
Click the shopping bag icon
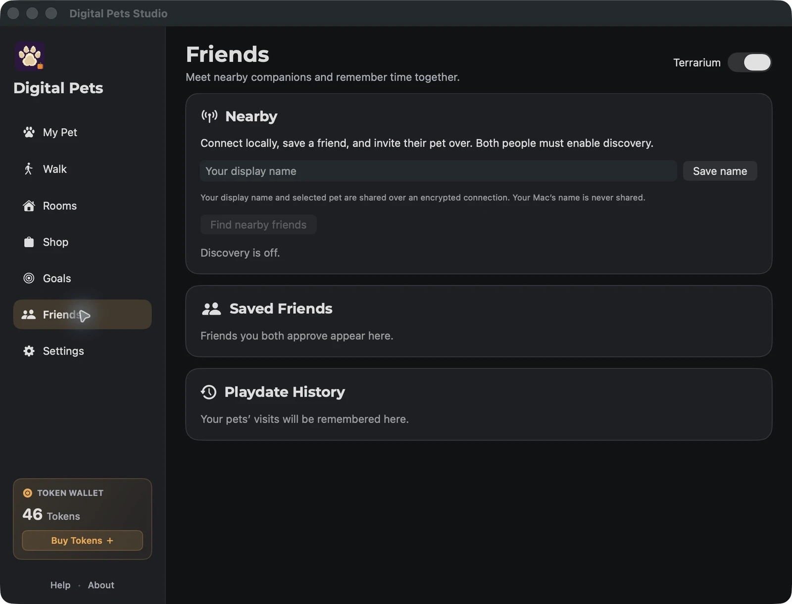pos(29,242)
